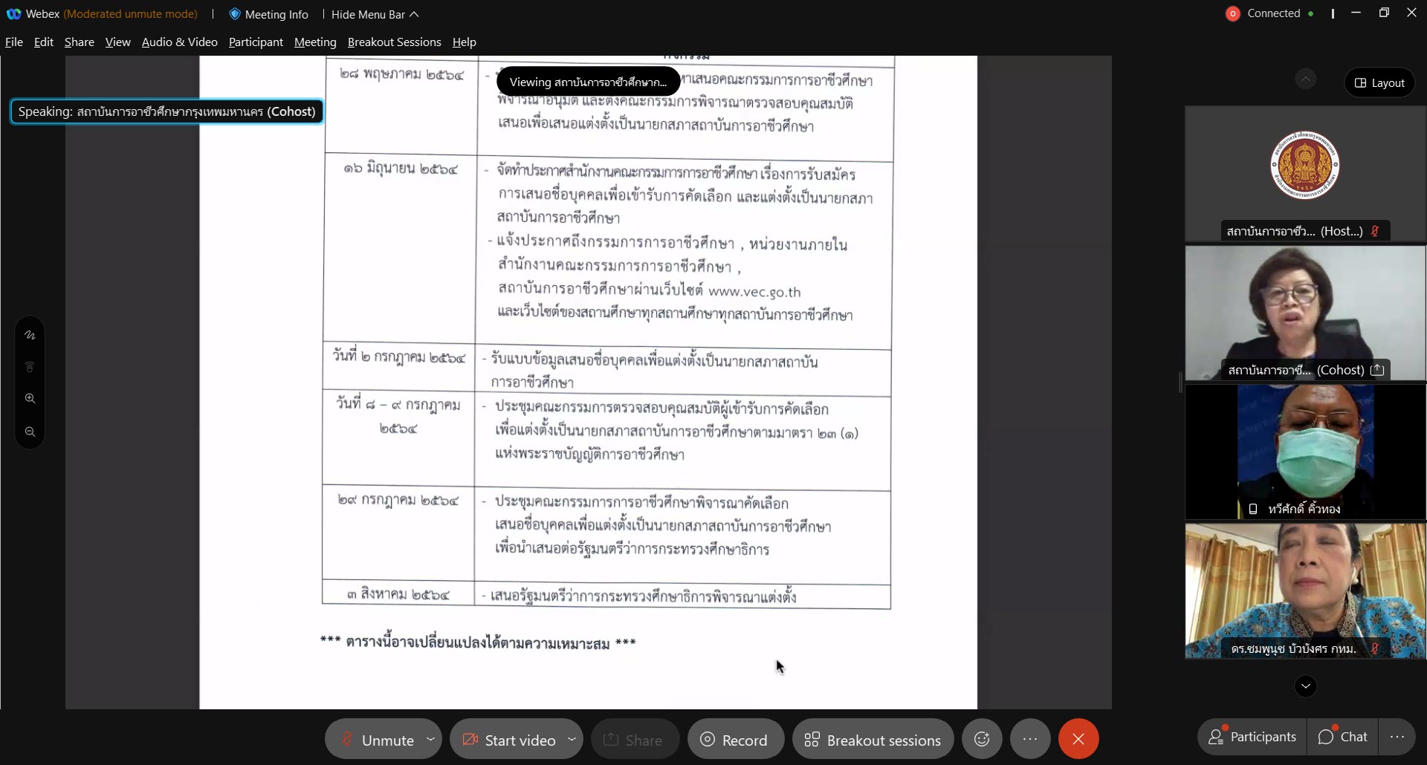Collapse the menu bar with Hide Menu Bar

(375, 14)
